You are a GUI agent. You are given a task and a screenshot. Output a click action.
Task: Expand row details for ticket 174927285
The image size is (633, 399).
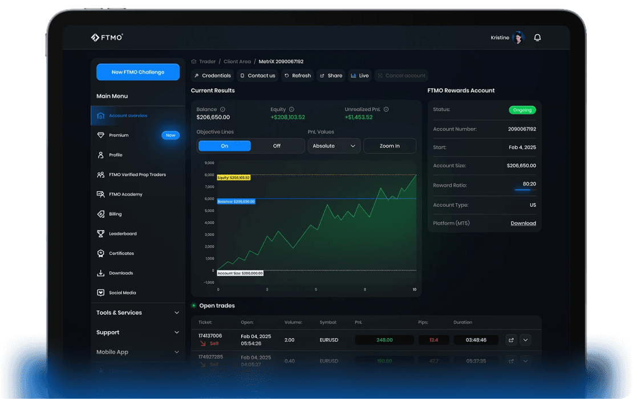click(525, 361)
